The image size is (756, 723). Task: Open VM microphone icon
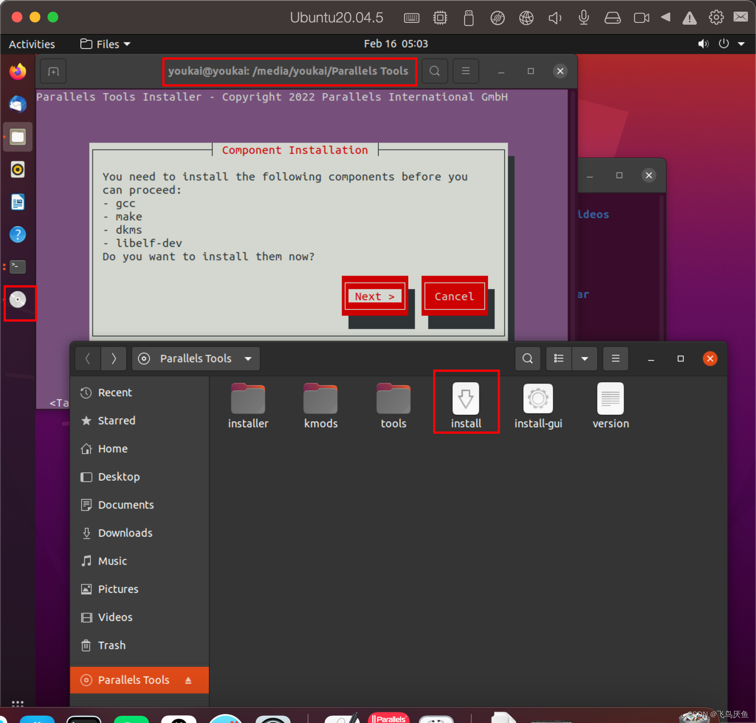coord(584,17)
